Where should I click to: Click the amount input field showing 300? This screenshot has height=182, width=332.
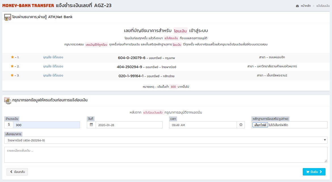point(47,125)
